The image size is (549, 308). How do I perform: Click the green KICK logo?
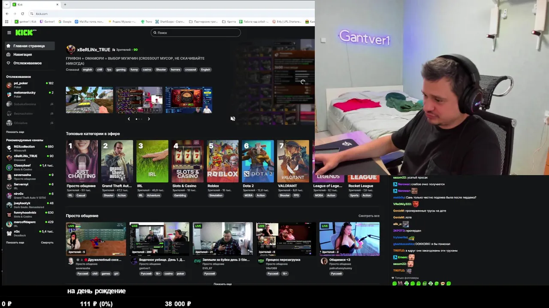point(26,33)
